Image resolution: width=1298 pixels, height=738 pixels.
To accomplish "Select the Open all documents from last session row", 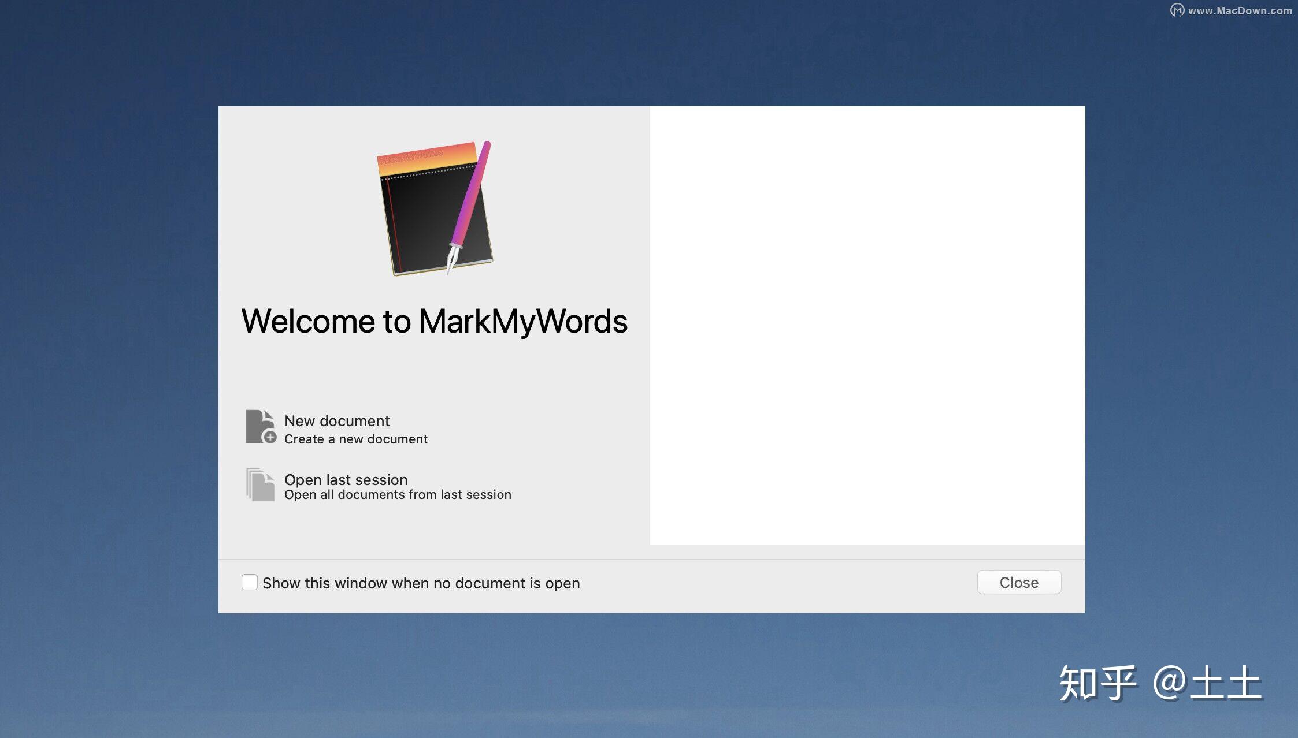I will click(x=398, y=494).
